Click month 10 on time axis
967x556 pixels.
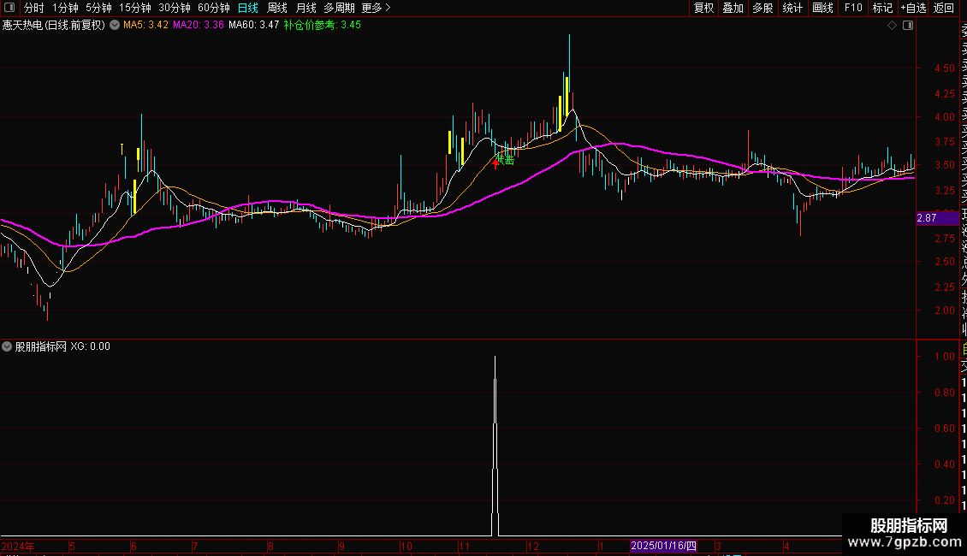(406, 547)
